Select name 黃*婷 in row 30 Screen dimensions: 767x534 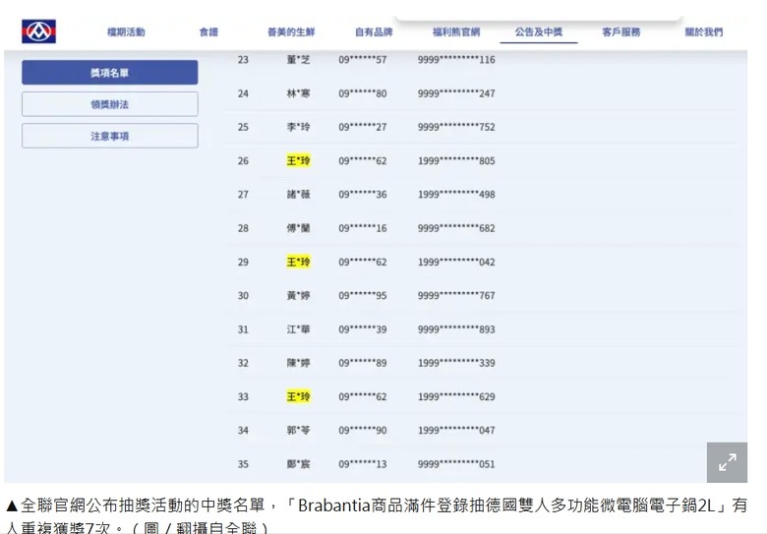click(x=298, y=295)
